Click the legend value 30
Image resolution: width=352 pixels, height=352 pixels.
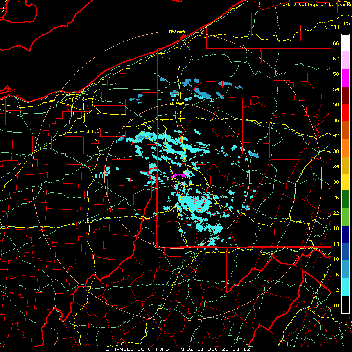(x=336, y=182)
